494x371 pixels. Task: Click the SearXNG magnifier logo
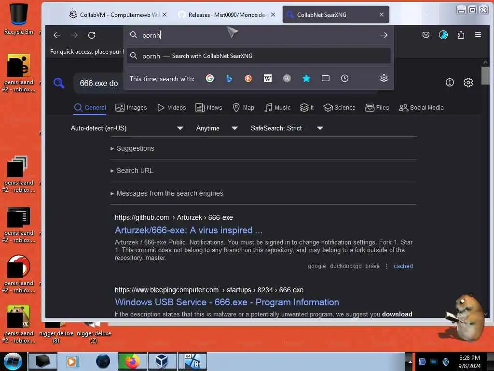pyautogui.click(x=59, y=83)
